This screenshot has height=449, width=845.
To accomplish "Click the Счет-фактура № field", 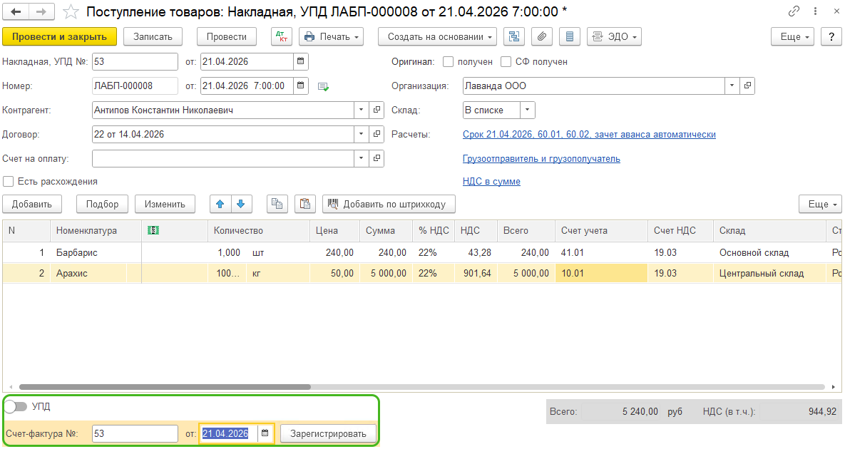I will coord(135,433).
